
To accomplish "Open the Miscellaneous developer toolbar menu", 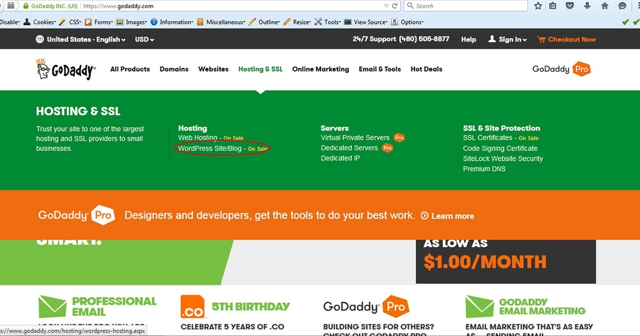I will 221,22.
